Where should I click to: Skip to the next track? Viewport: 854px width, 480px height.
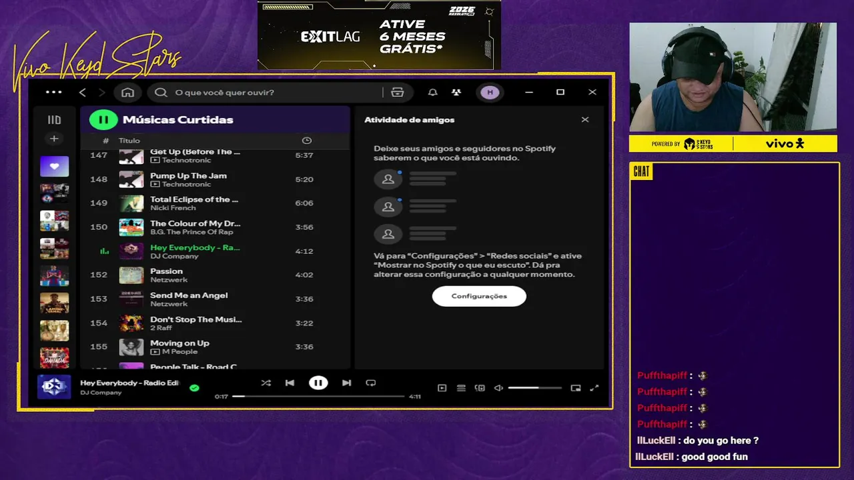[346, 383]
